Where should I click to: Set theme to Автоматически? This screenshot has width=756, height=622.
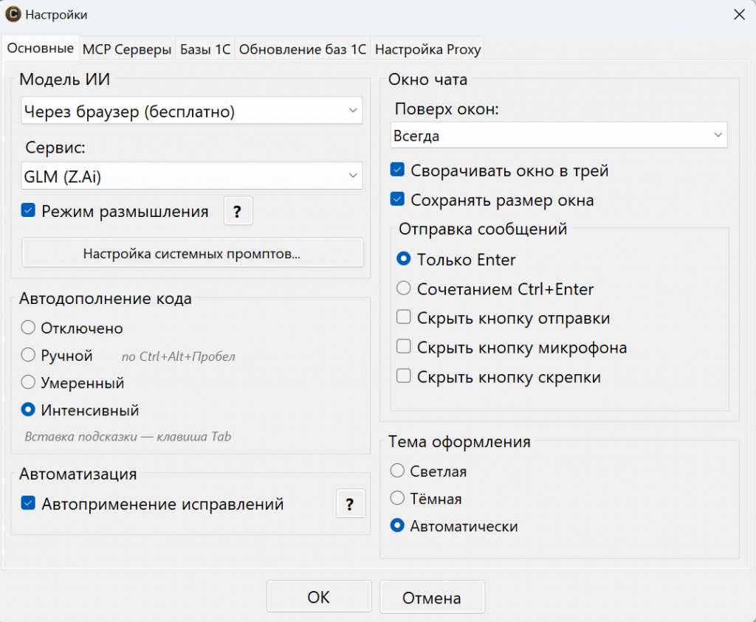397,525
